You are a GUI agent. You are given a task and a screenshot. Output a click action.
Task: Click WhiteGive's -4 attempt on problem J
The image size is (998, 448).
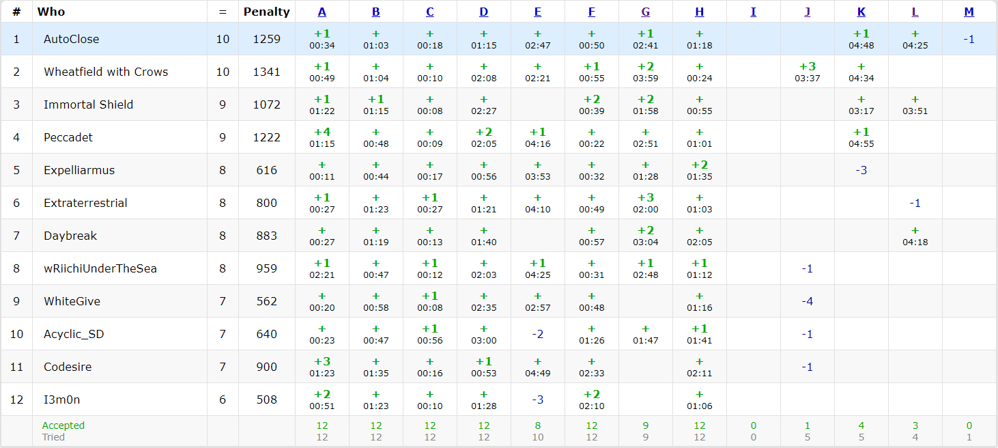coord(807,301)
